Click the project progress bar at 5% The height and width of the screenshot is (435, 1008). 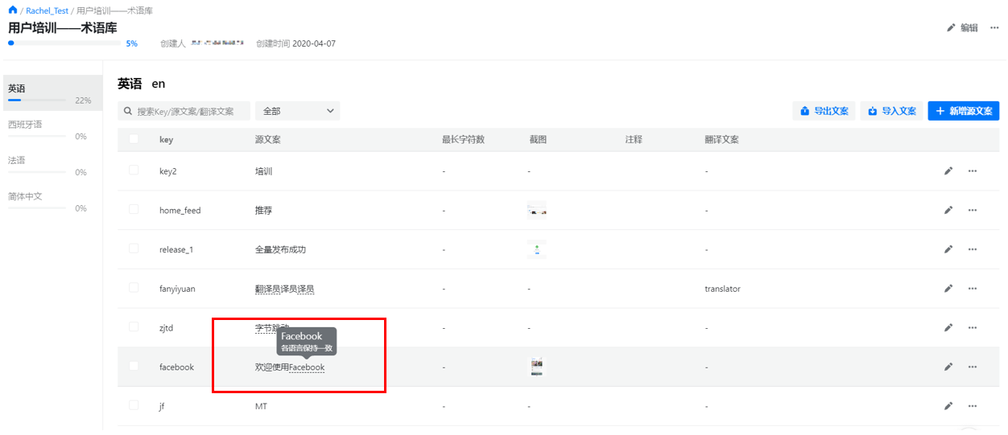coord(64,43)
